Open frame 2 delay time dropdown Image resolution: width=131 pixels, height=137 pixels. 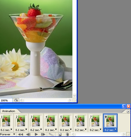(21, 130)
